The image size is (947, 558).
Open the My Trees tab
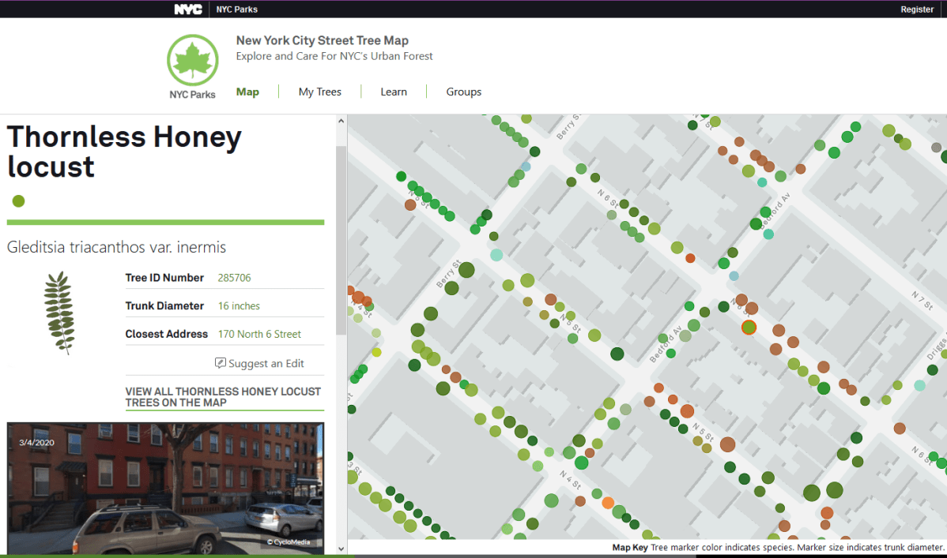[319, 92]
